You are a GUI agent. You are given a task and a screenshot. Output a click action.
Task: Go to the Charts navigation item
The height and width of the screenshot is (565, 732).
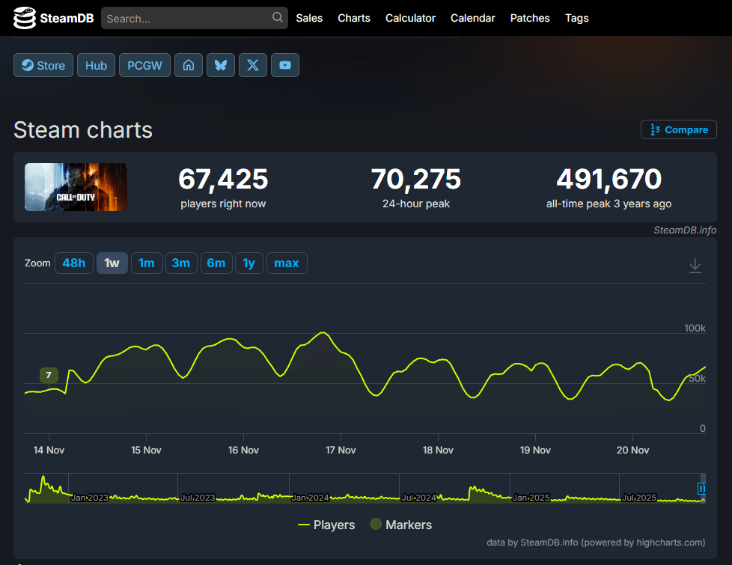(354, 18)
